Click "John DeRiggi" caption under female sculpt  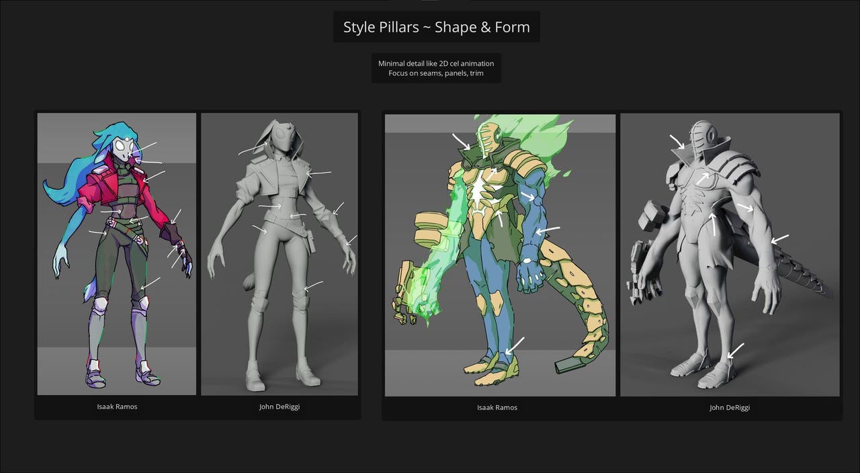click(x=279, y=406)
